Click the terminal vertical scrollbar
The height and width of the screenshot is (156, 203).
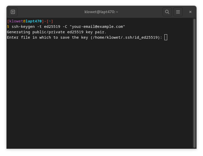click(x=194, y=83)
